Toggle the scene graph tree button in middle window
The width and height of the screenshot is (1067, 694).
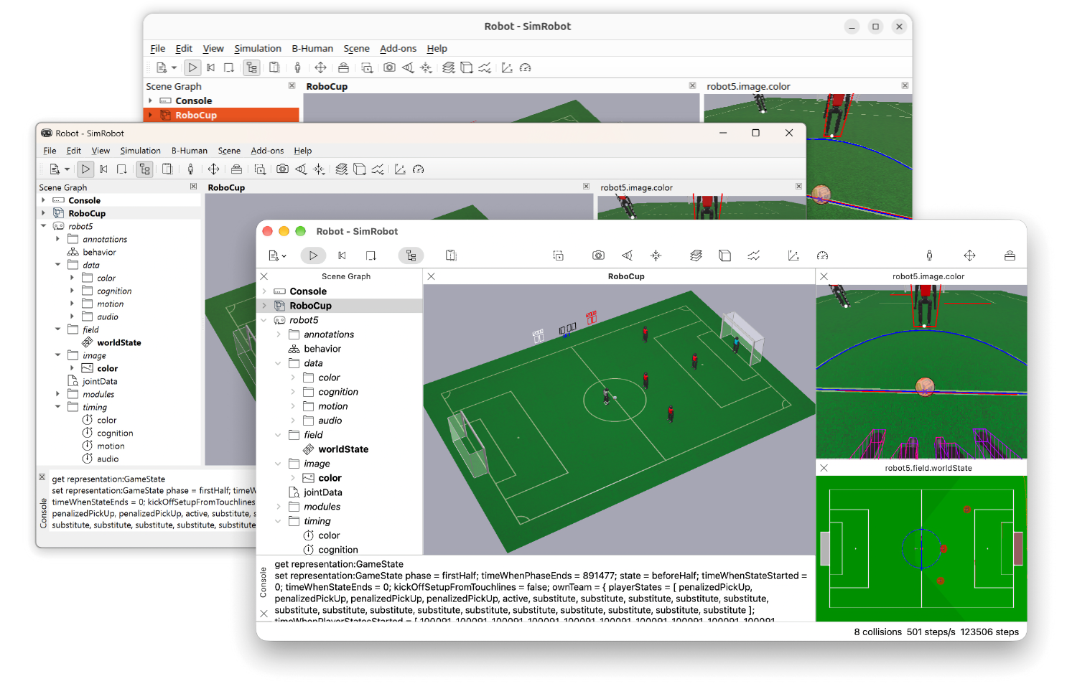click(145, 169)
